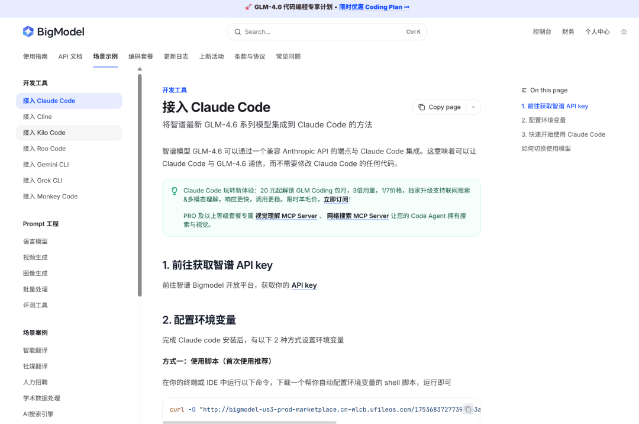Jump to 2. 配置环境变量 anchor
The image size is (639, 424).
(x=544, y=120)
